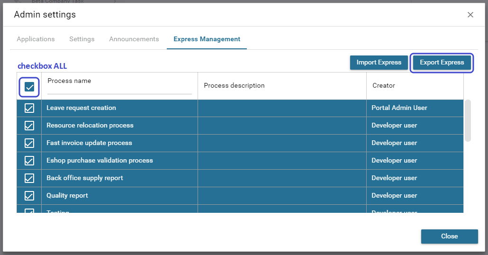Click the table's vertical scrollbar thumb
Image resolution: width=488 pixels, height=255 pixels.
click(468, 120)
